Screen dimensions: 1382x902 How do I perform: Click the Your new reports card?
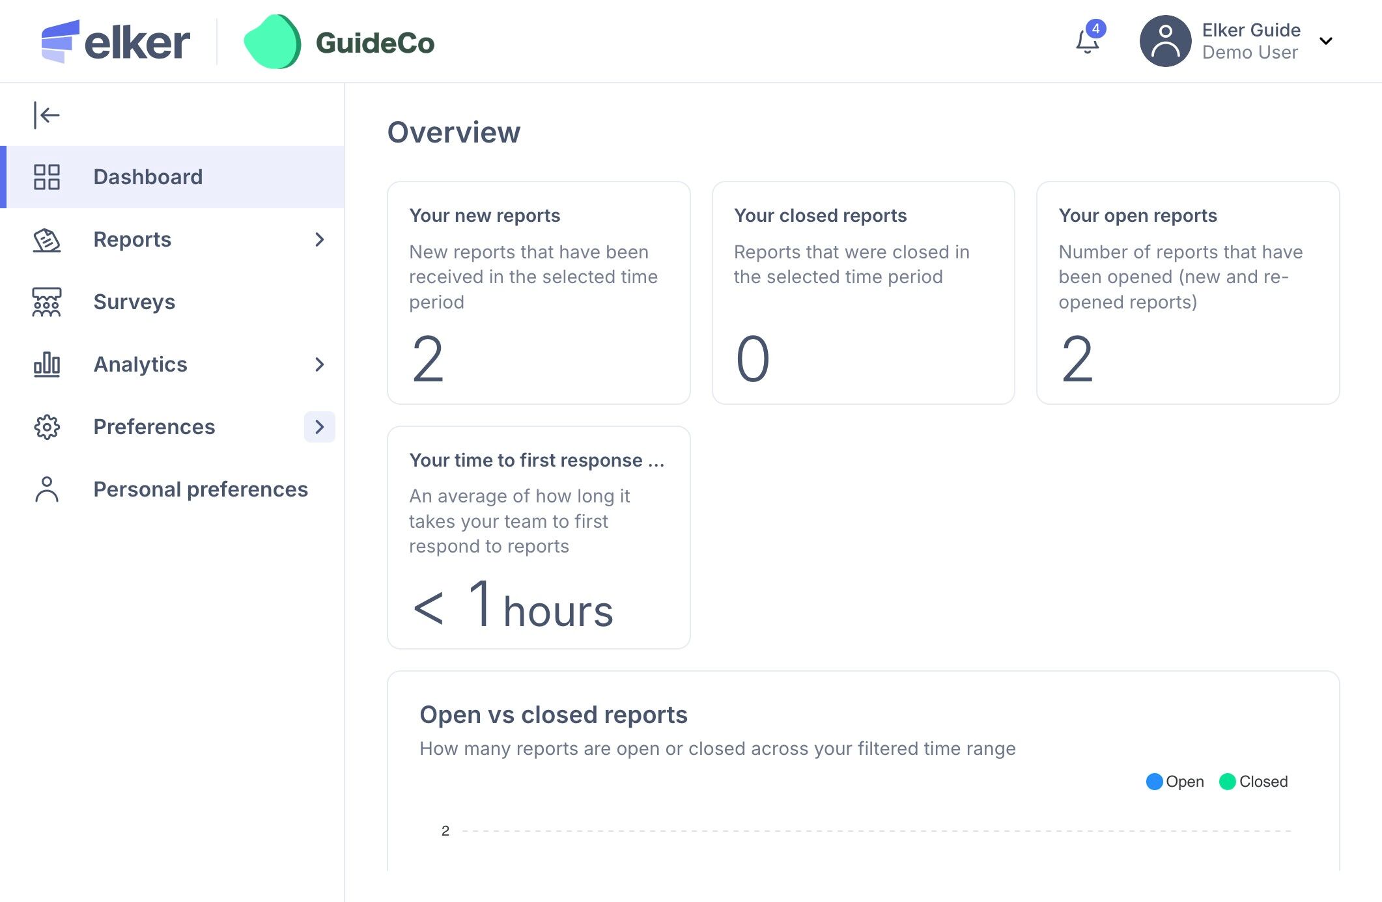(539, 293)
